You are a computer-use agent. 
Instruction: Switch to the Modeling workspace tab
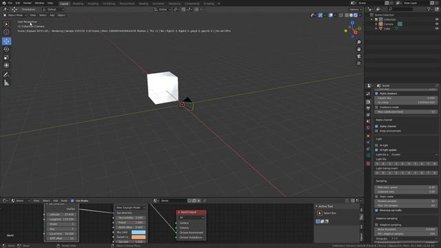(x=78, y=3)
